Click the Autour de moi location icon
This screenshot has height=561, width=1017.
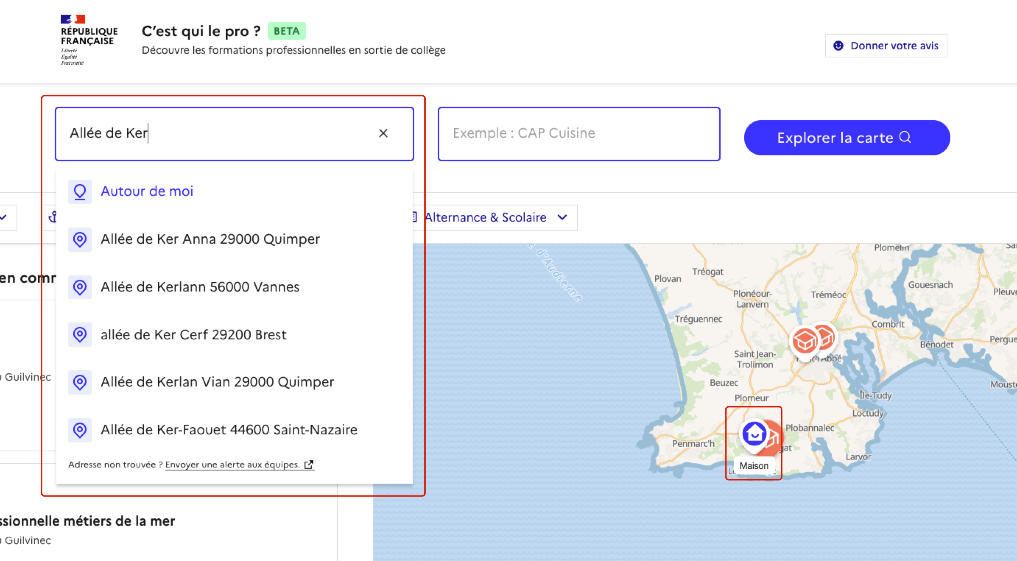[80, 191]
